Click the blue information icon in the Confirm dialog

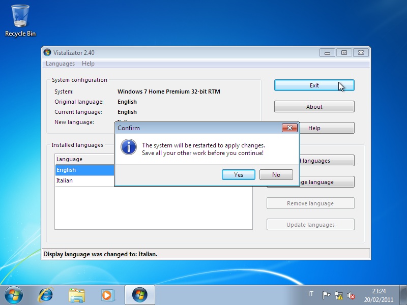129,147
